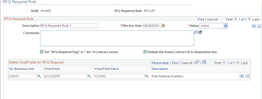Image resolution: width=262 pixels, height=99 pixels.
Task: Click Last link in ChartFields grid
Action: point(244,63)
